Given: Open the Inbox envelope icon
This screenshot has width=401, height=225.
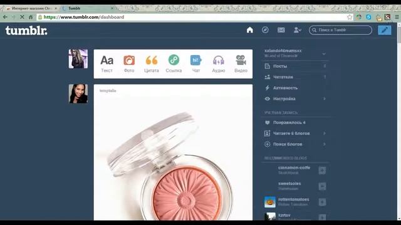Looking at the screenshot, I should [x=281, y=30].
